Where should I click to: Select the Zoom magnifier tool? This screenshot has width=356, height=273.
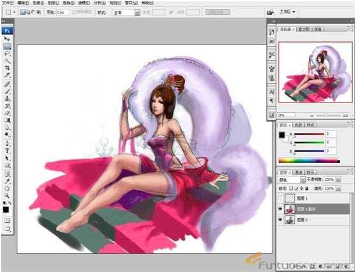pyautogui.click(x=7, y=195)
